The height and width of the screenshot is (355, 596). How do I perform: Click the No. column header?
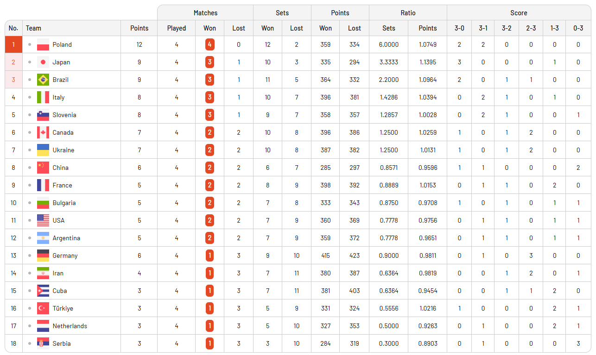13,28
